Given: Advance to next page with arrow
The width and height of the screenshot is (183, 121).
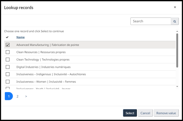Looking at the screenshot, I should [26, 96].
